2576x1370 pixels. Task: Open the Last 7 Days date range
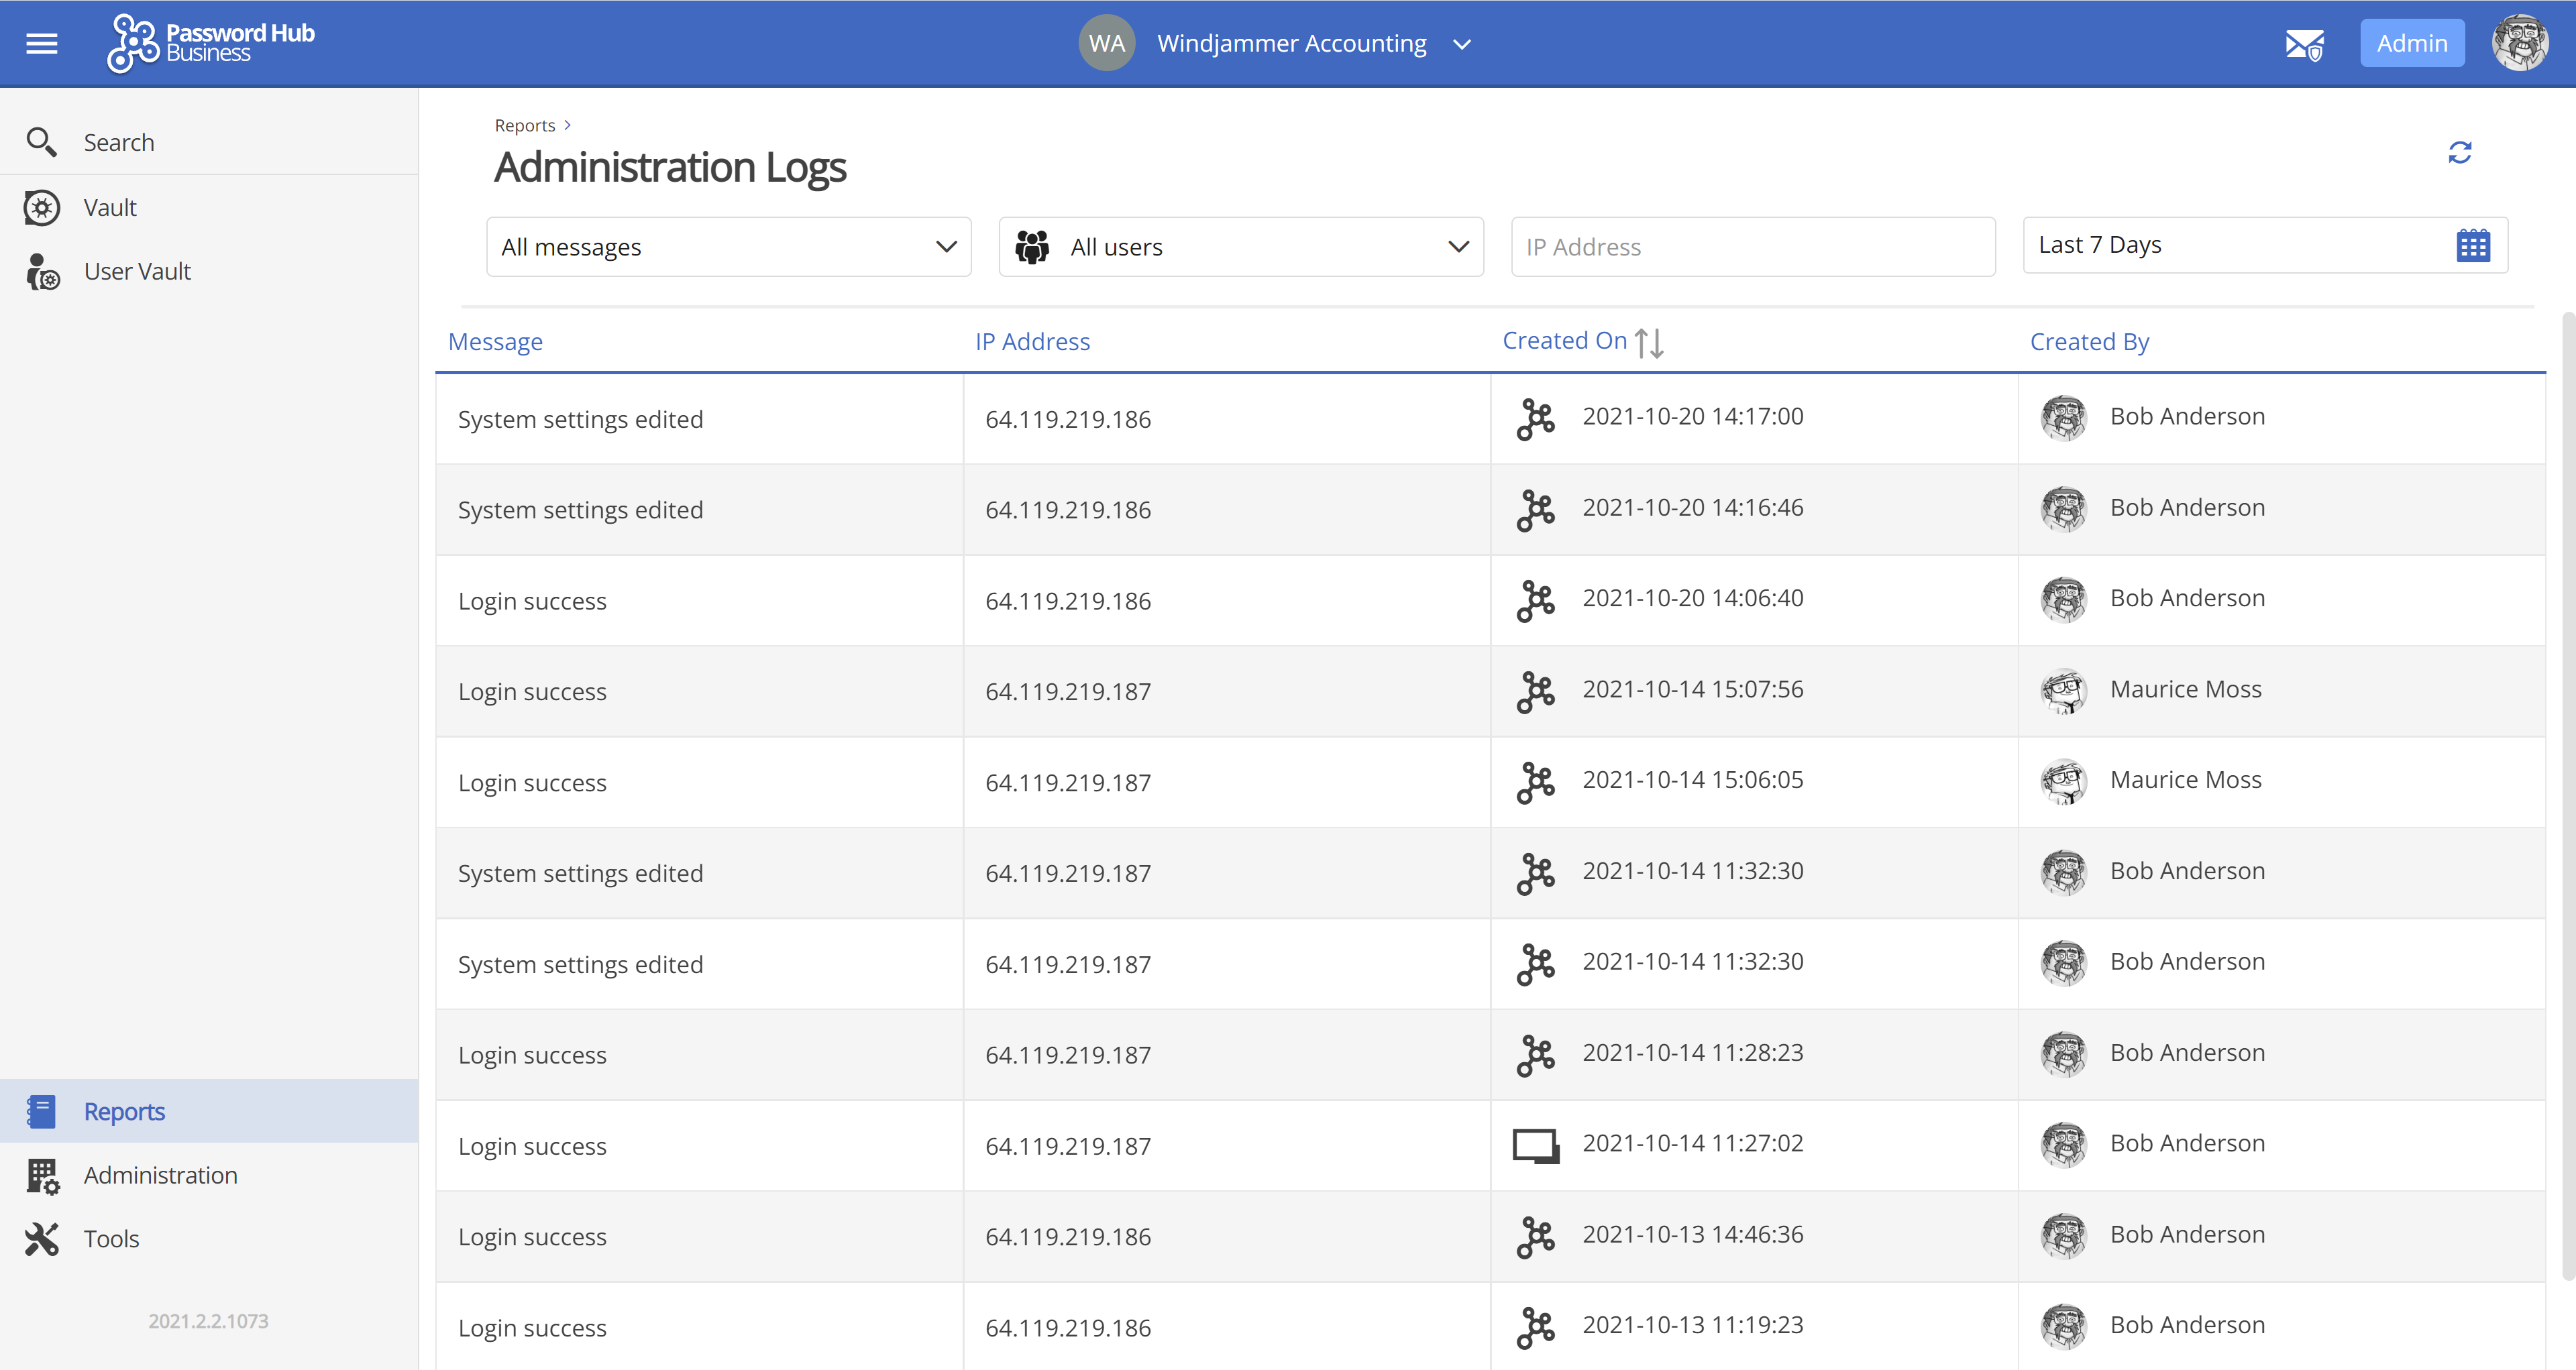pos(2264,245)
